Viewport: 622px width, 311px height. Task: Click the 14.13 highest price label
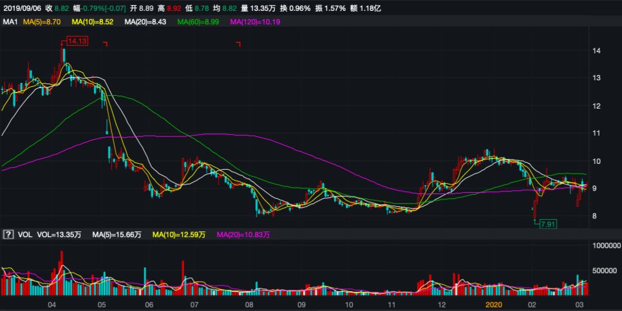pos(77,41)
